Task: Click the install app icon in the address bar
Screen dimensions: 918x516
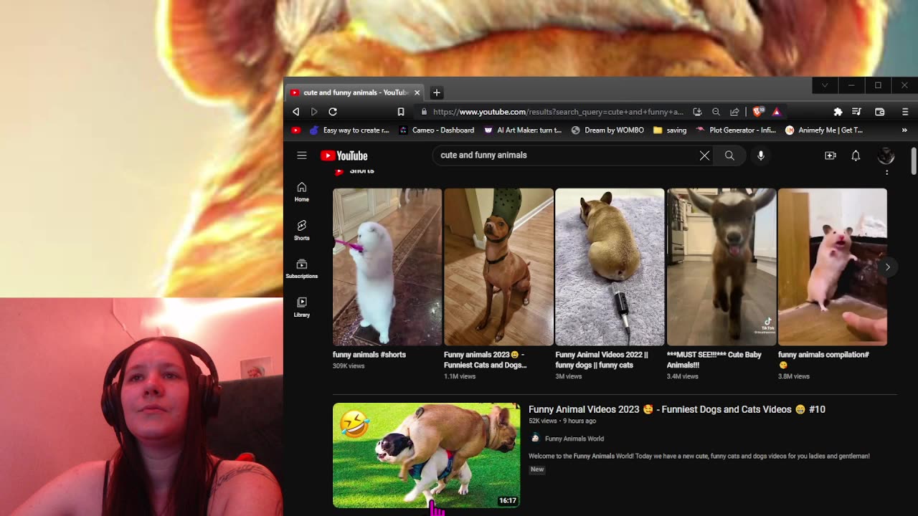Action: point(697,112)
